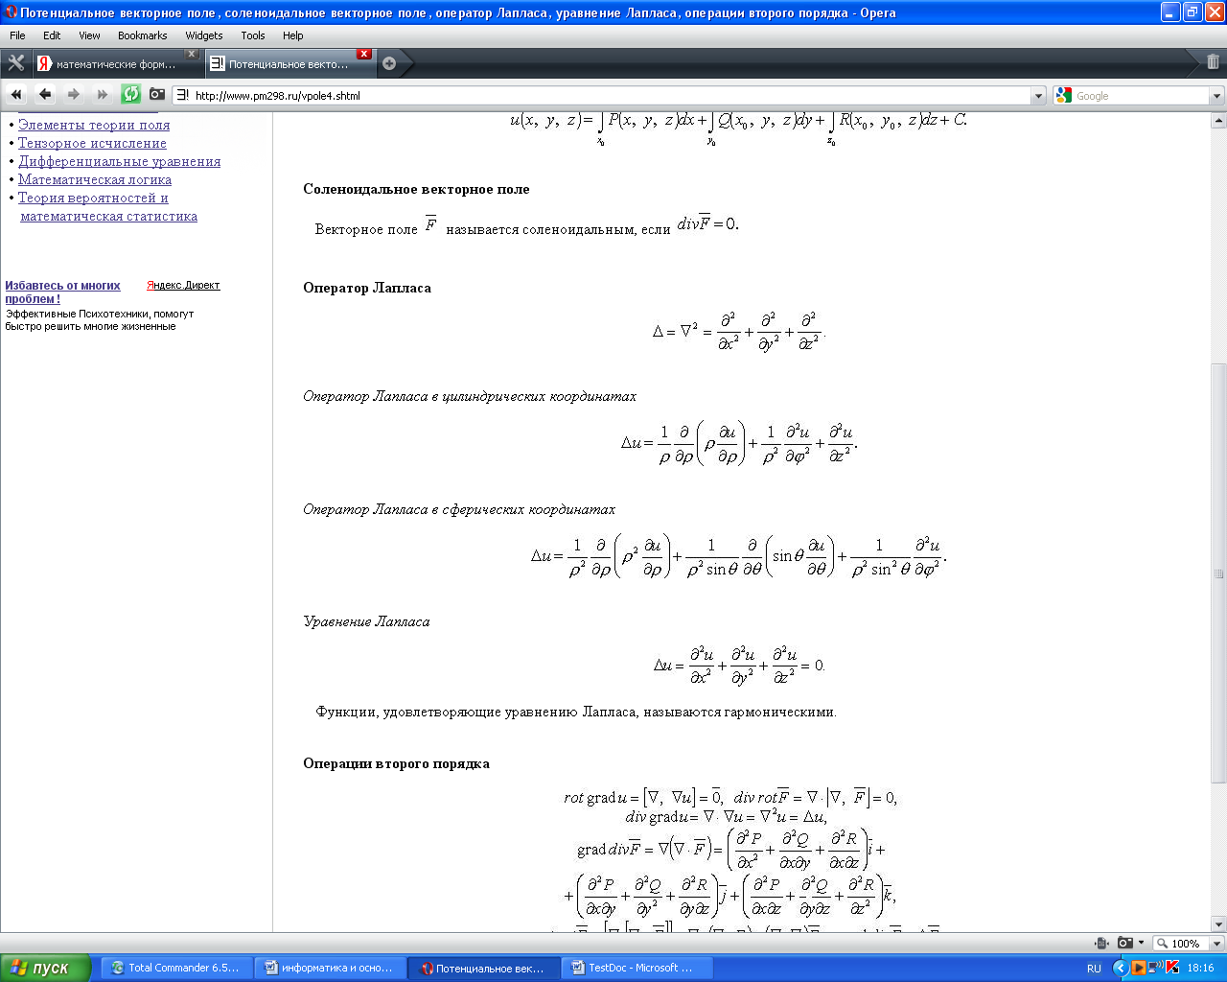Click the zoom magnifier icon in status bar
The height and width of the screenshot is (982, 1227).
click(1163, 943)
